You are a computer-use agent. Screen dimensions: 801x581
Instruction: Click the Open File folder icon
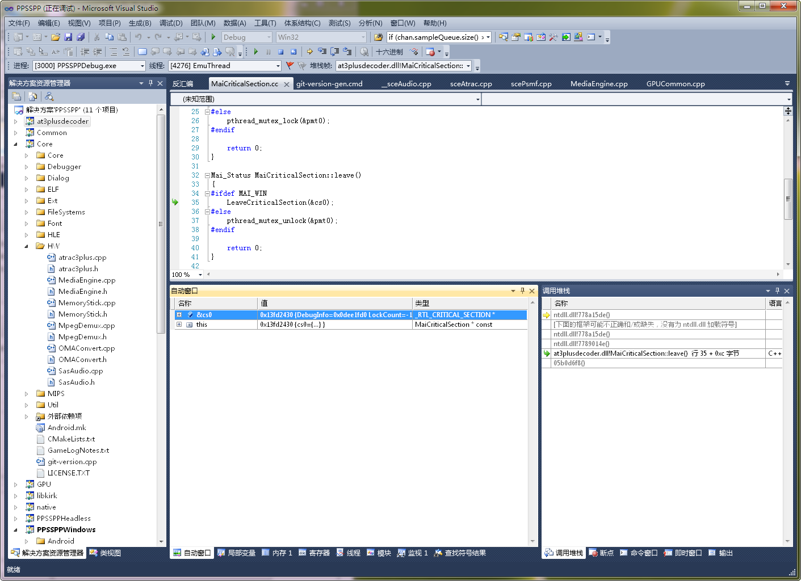[56, 37]
